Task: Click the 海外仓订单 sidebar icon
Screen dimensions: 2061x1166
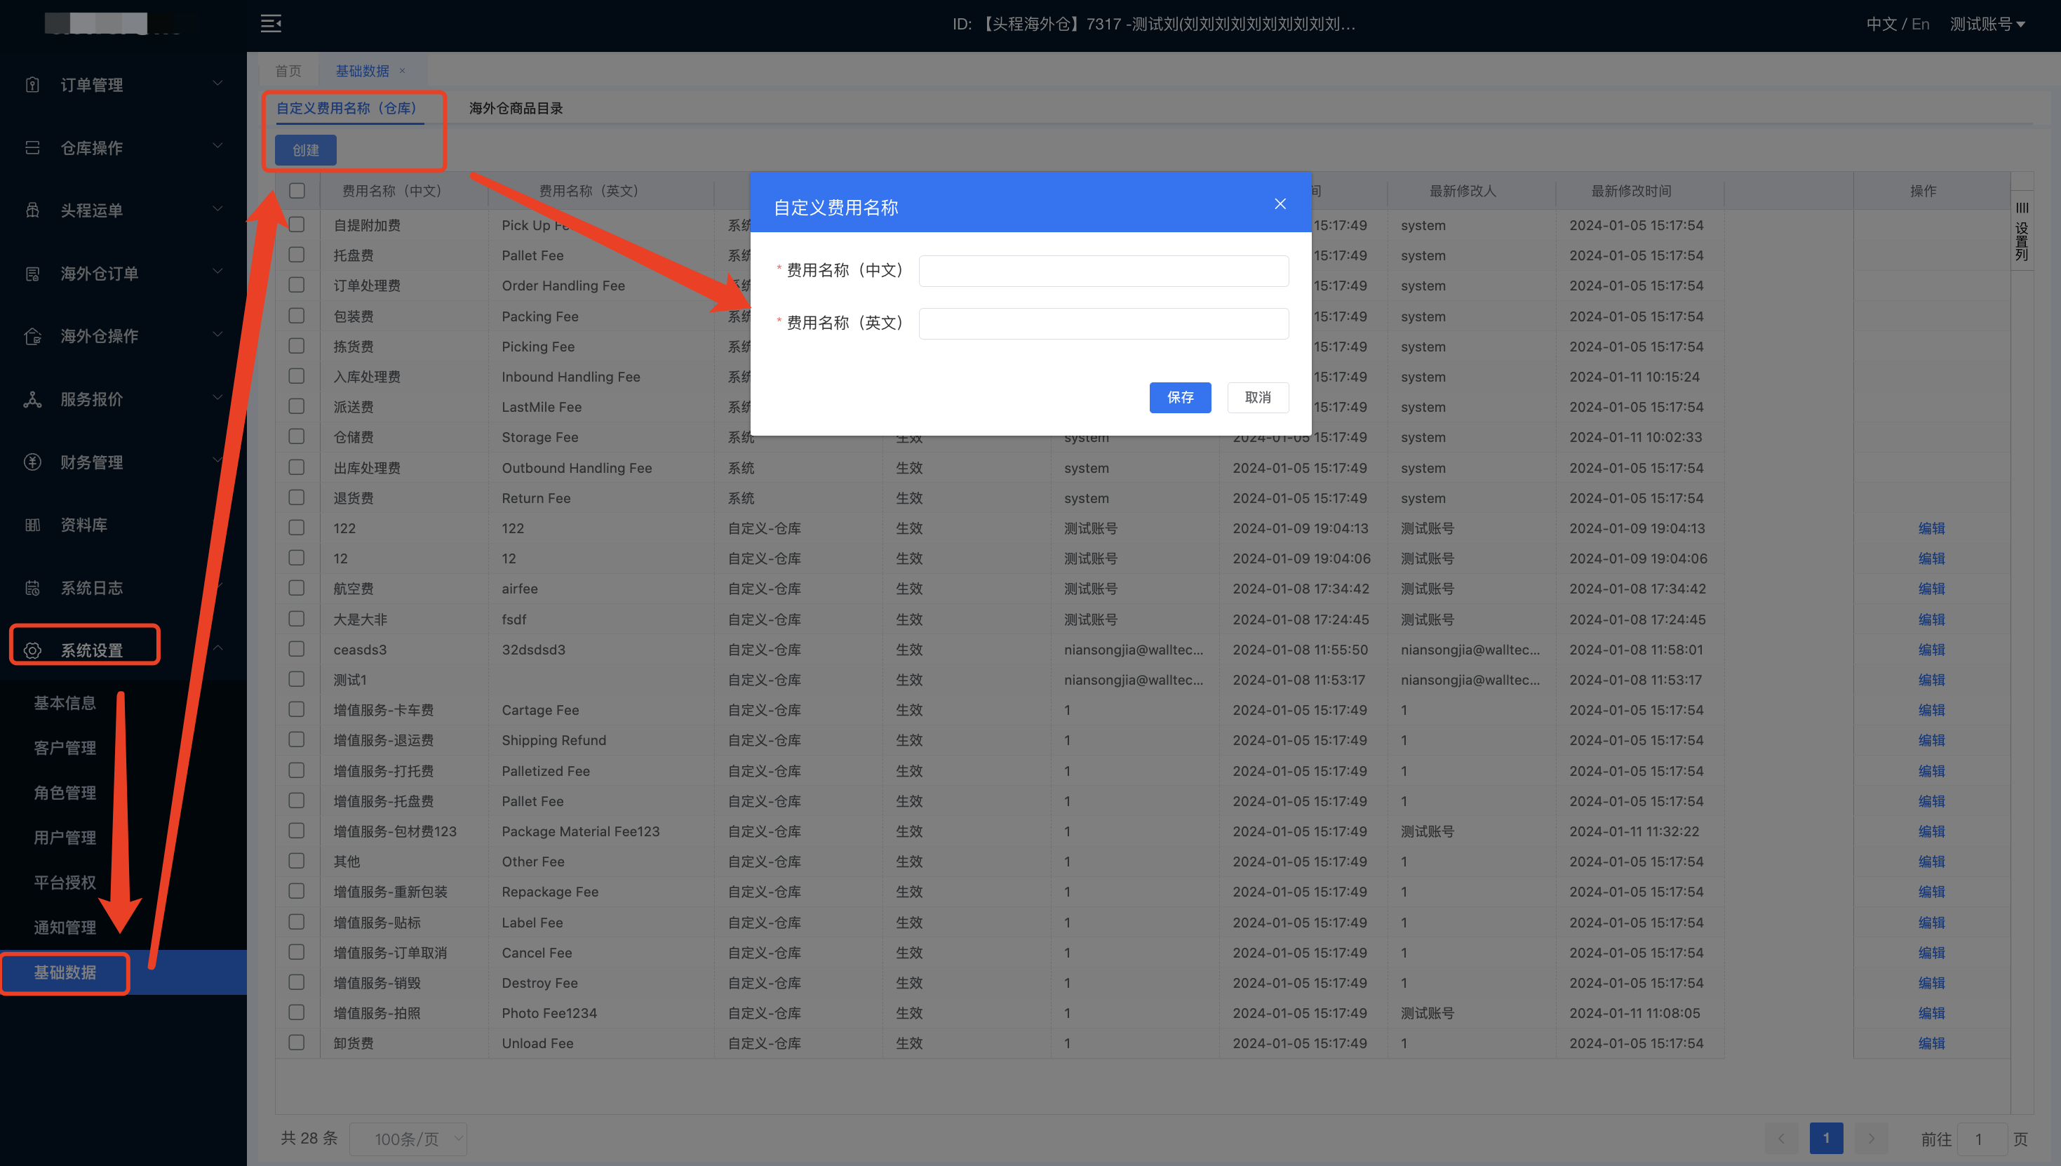Action: pos(32,274)
